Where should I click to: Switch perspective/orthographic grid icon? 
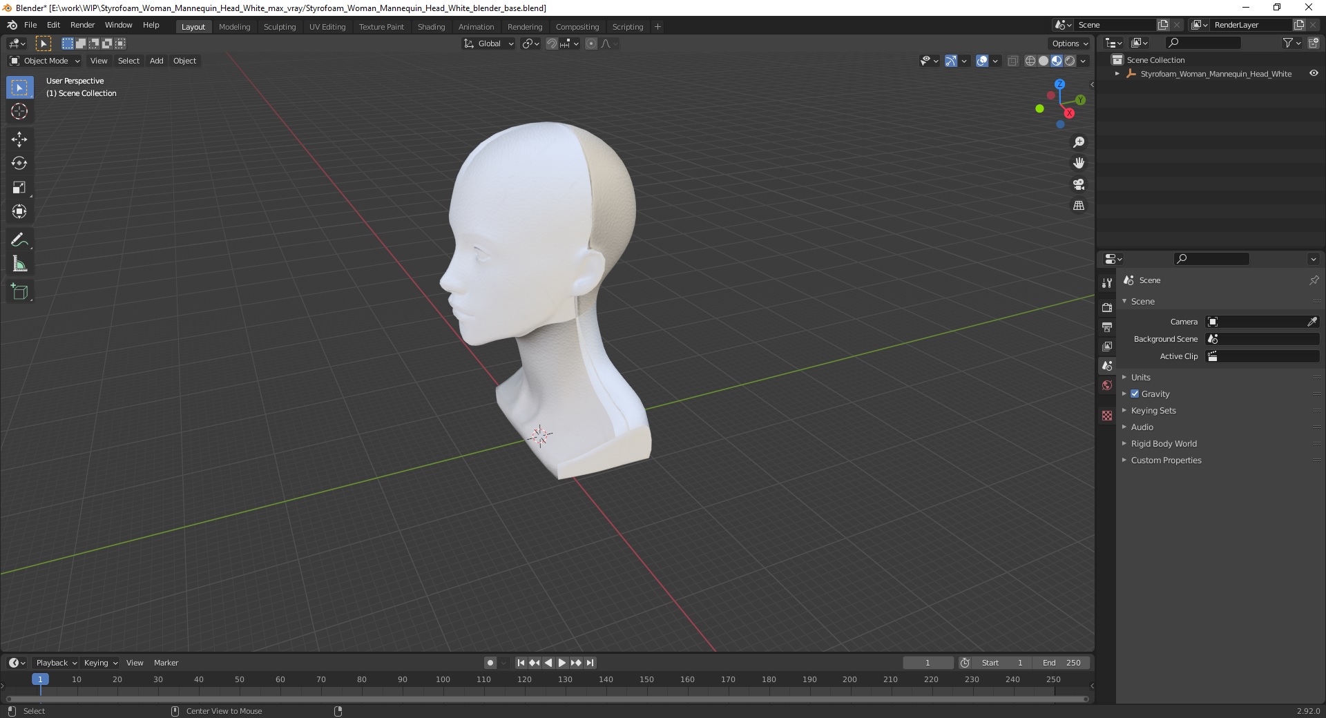click(1079, 206)
